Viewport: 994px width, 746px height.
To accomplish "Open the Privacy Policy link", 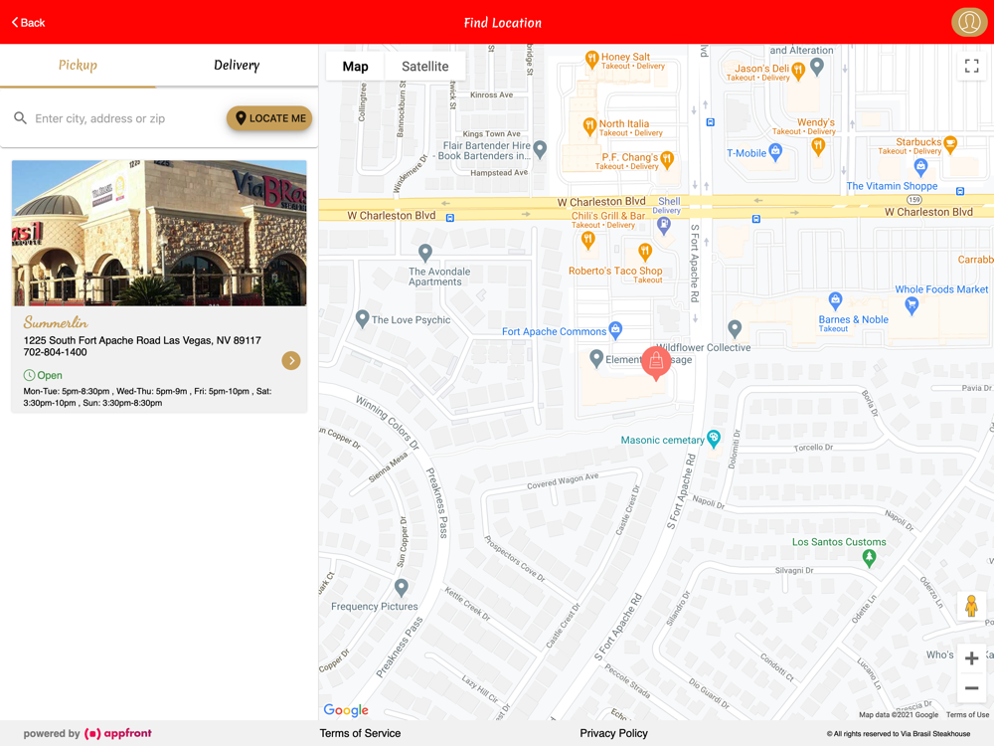I will [613, 733].
